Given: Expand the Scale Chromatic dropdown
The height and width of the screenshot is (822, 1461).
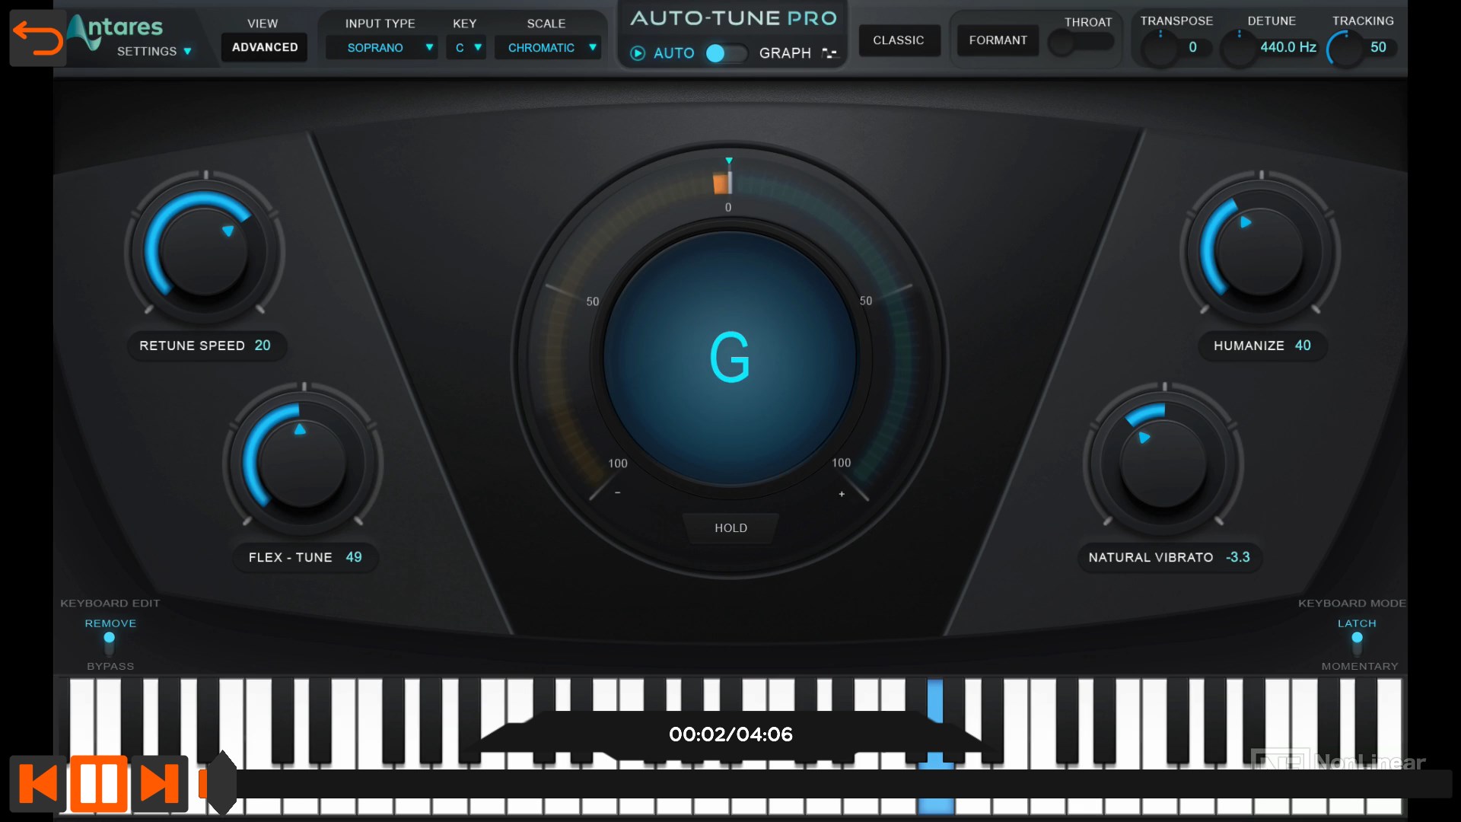Looking at the screenshot, I should 548,48.
